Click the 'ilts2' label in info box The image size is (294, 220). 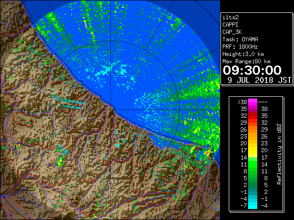click(231, 17)
